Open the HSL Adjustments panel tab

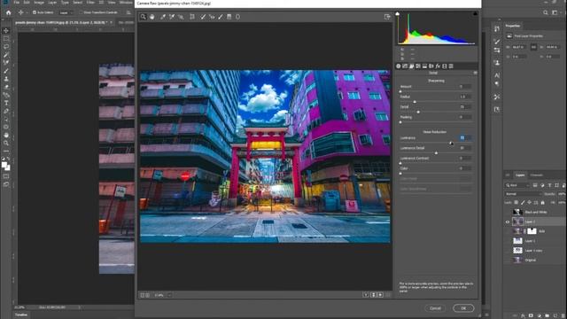pyautogui.click(x=418, y=66)
